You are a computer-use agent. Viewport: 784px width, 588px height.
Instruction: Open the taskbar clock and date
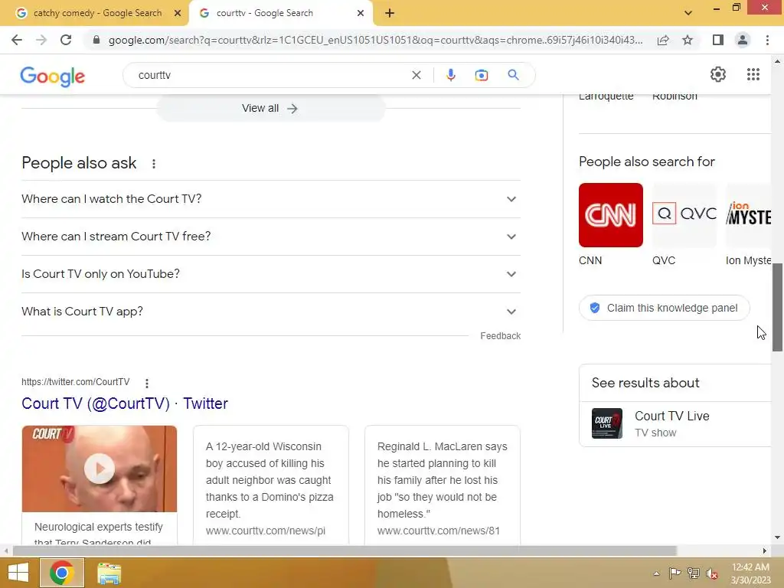[750, 573]
